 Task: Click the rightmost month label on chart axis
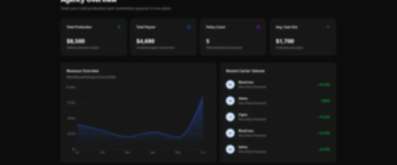tap(203, 152)
